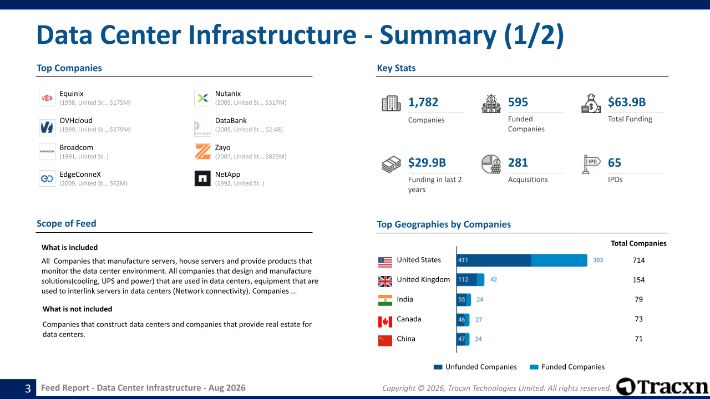Image resolution: width=710 pixels, height=399 pixels.
Task: Select the Canada flag icon
Action: [385, 321]
